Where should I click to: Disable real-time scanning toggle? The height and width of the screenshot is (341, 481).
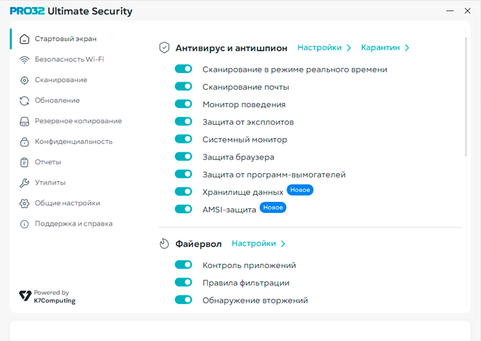click(x=183, y=70)
